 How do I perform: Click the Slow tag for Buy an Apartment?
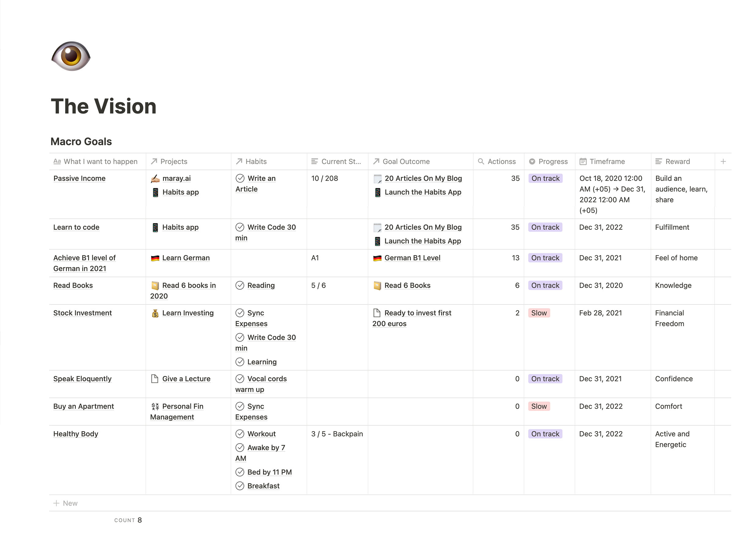coord(539,406)
